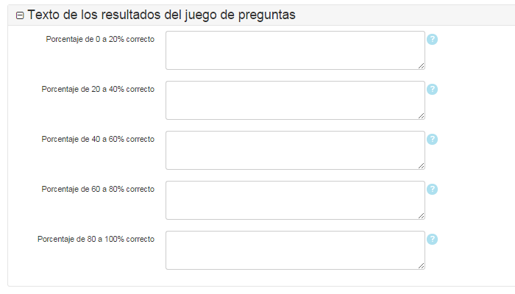Open help icon for 20 a 40% correcto

coord(432,89)
